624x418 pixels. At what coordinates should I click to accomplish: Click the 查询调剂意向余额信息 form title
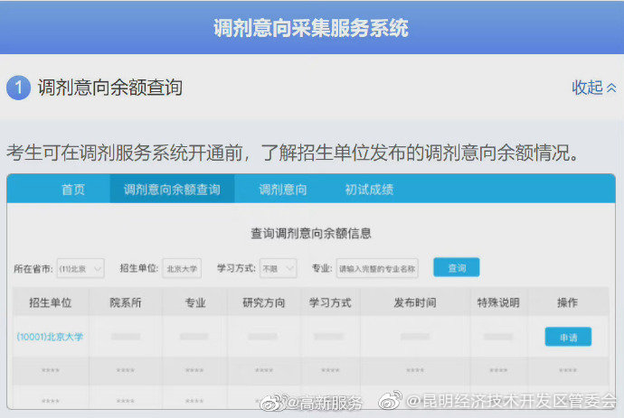click(311, 233)
